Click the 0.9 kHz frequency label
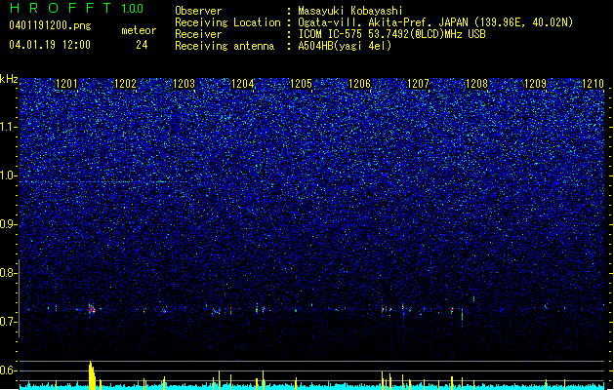The width and height of the screenshot is (614, 390). click(x=9, y=224)
